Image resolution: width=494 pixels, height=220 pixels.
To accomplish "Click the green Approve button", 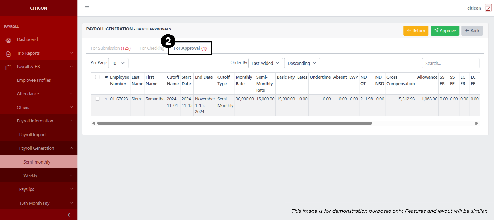I will pyautogui.click(x=445, y=31).
